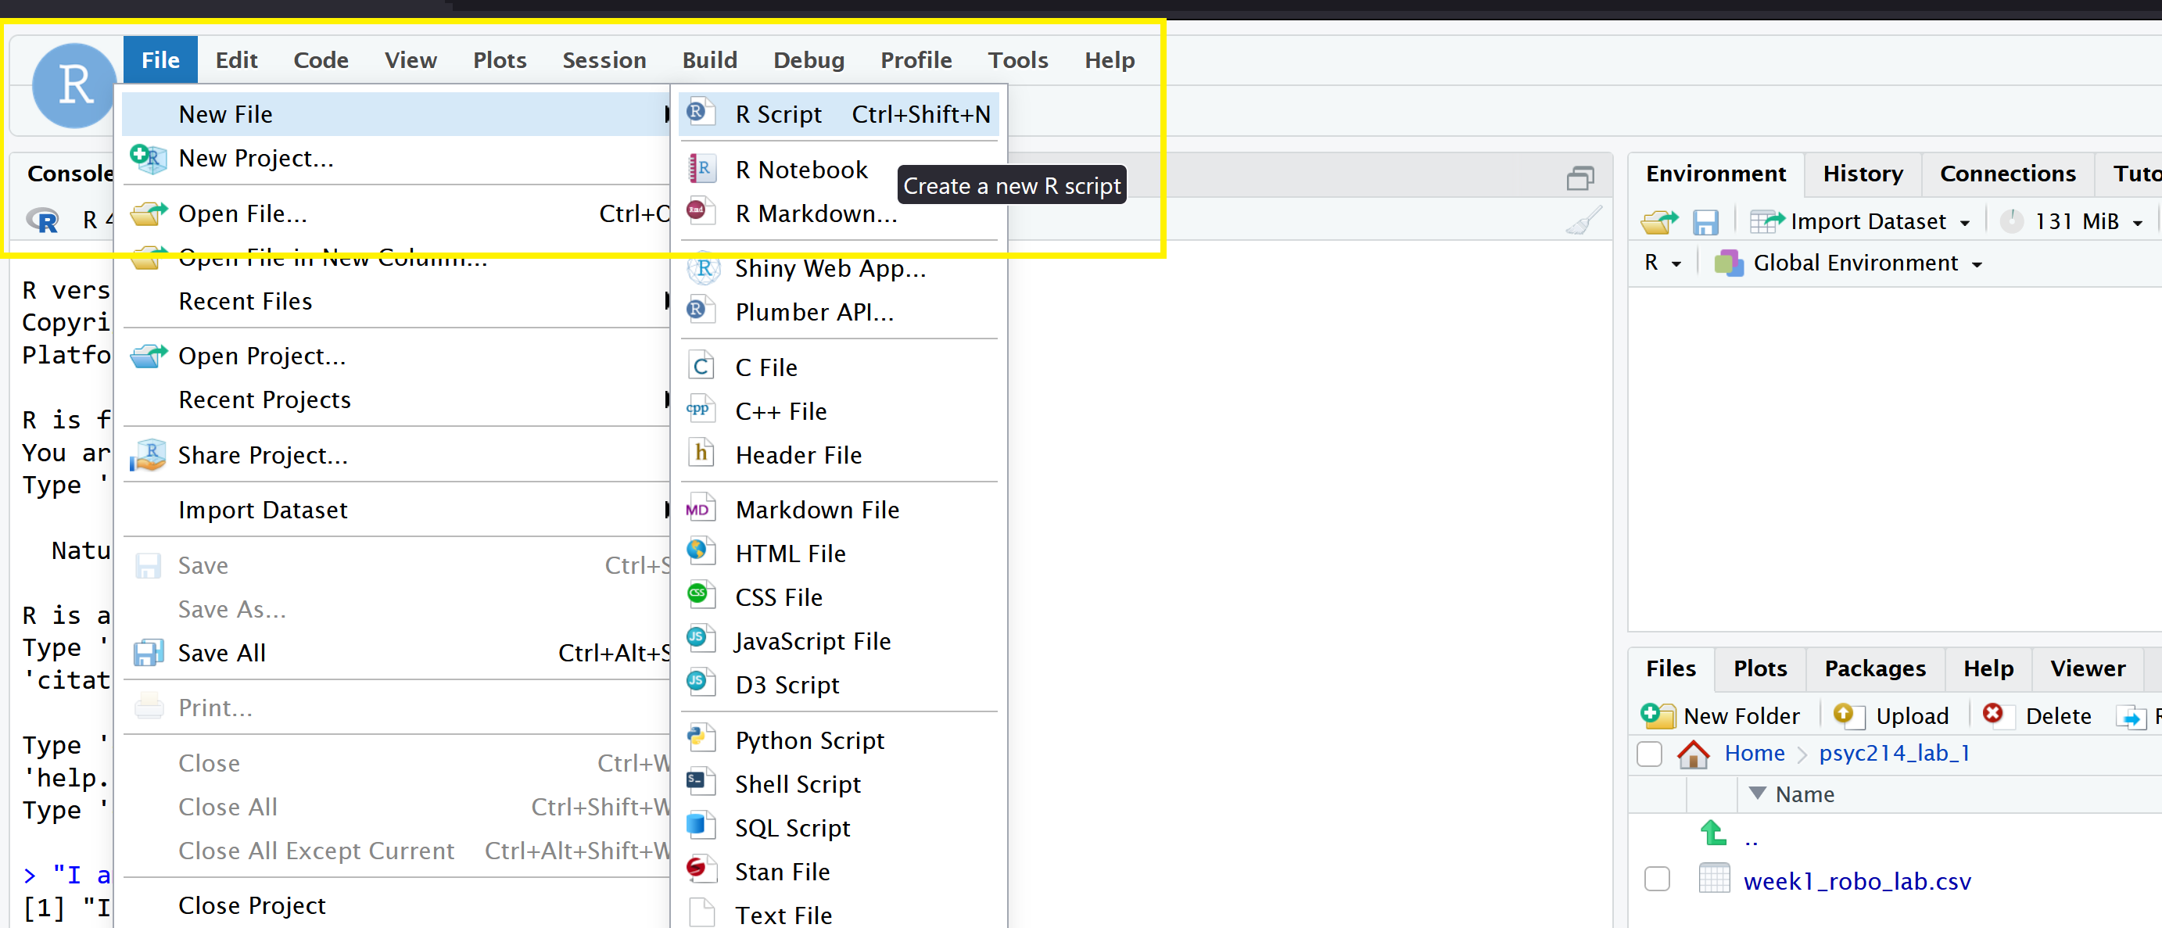The image size is (2162, 928).
Task: Click the cpp file icon
Action: 701,410
